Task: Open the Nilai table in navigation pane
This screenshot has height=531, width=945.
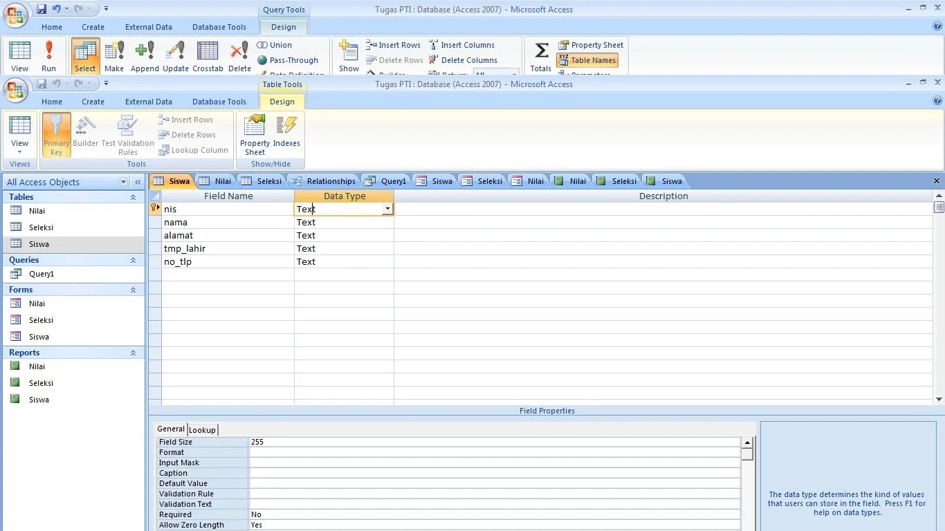Action: pos(37,211)
